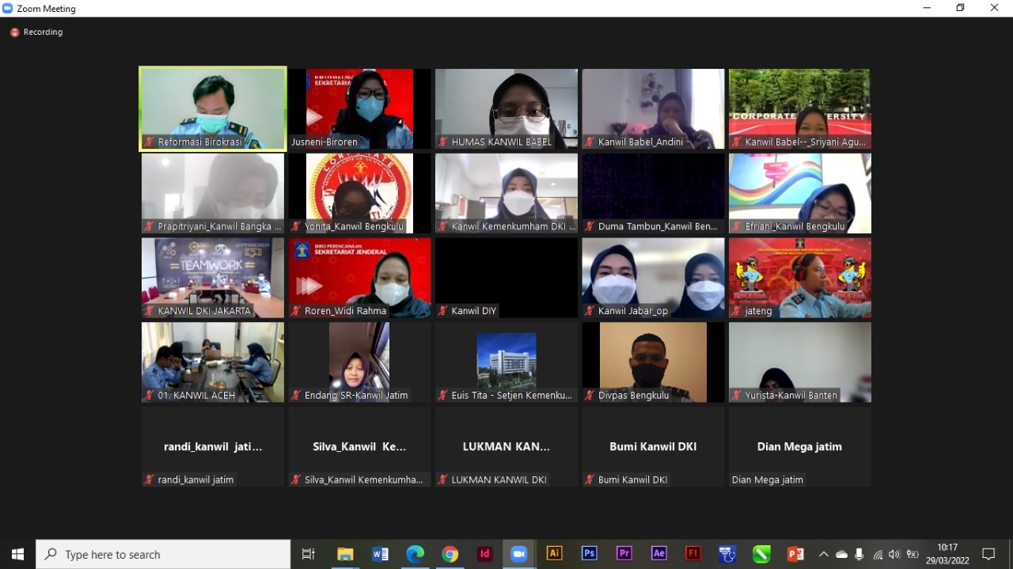Open Microsoft Word from the taskbar
The height and width of the screenshot is (569, 1013).
pyautogui.click(x=380, y=554)
